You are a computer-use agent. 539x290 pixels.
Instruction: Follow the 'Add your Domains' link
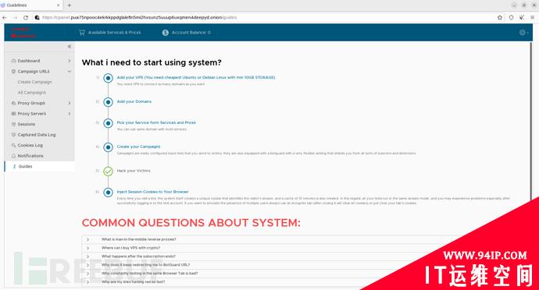[x=134, y=101]
